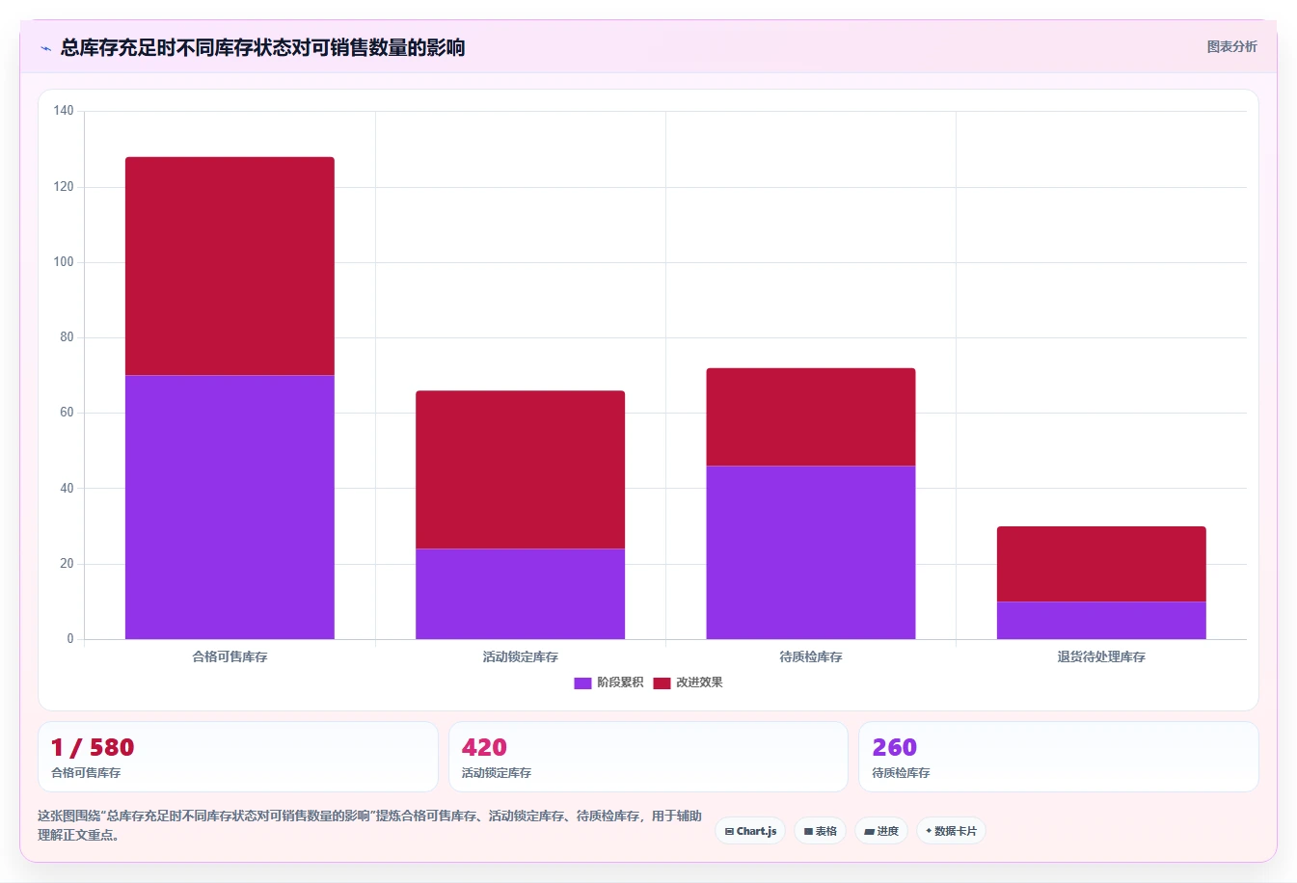
Task: Click the y-axis value 100
Action: coord(64,262)
